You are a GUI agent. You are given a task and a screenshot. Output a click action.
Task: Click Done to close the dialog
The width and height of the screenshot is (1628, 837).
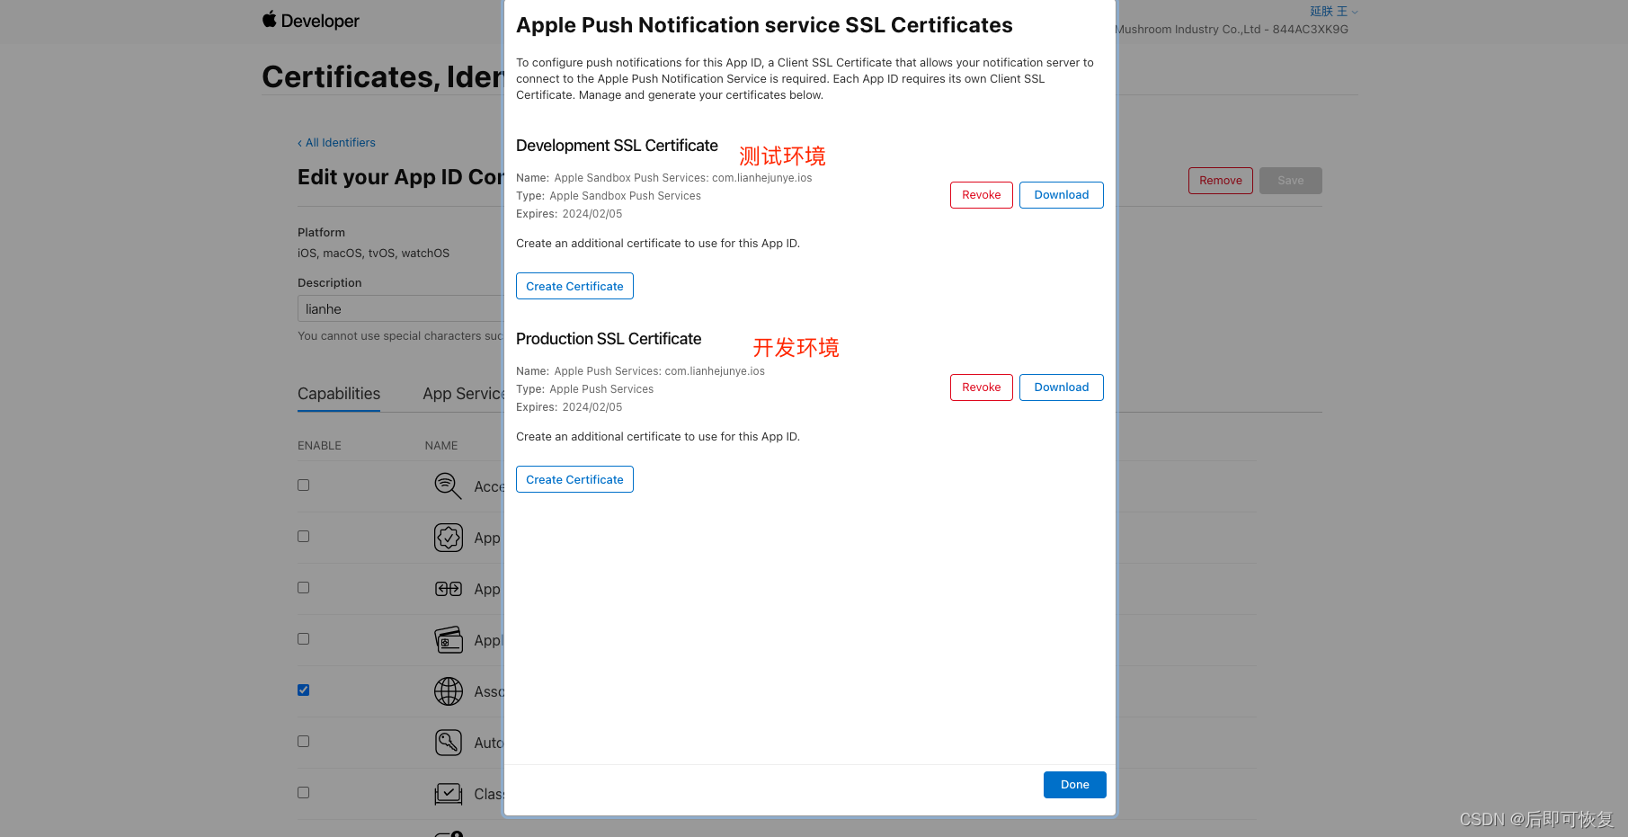(x=1074, y=785)
